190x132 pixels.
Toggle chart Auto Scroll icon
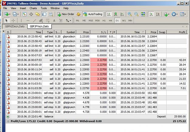[x=151, y=14]
